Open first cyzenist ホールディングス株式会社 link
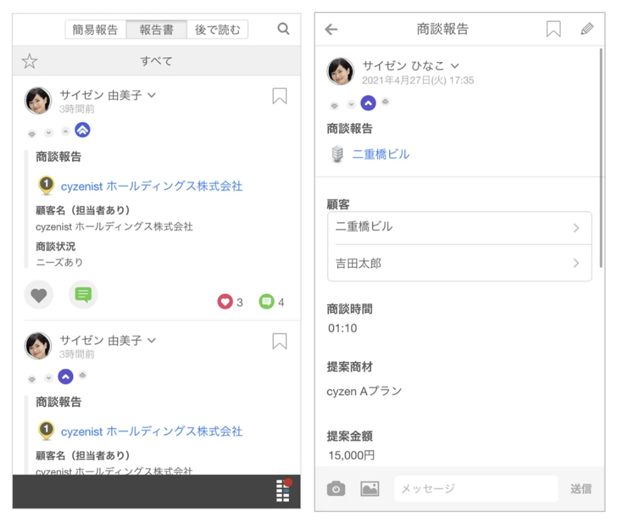 tap(151, 186)
